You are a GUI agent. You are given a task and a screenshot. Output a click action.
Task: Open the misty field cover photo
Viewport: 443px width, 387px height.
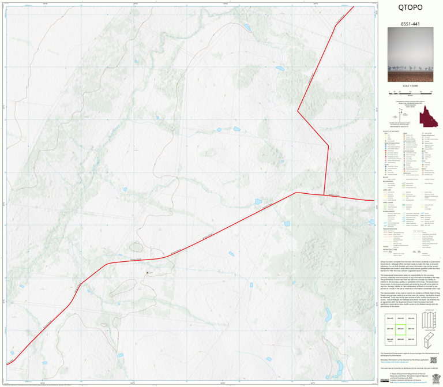[410, 55]
